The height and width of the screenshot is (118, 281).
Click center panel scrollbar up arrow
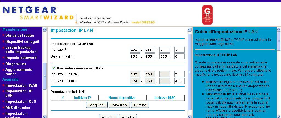pos(189,29)
